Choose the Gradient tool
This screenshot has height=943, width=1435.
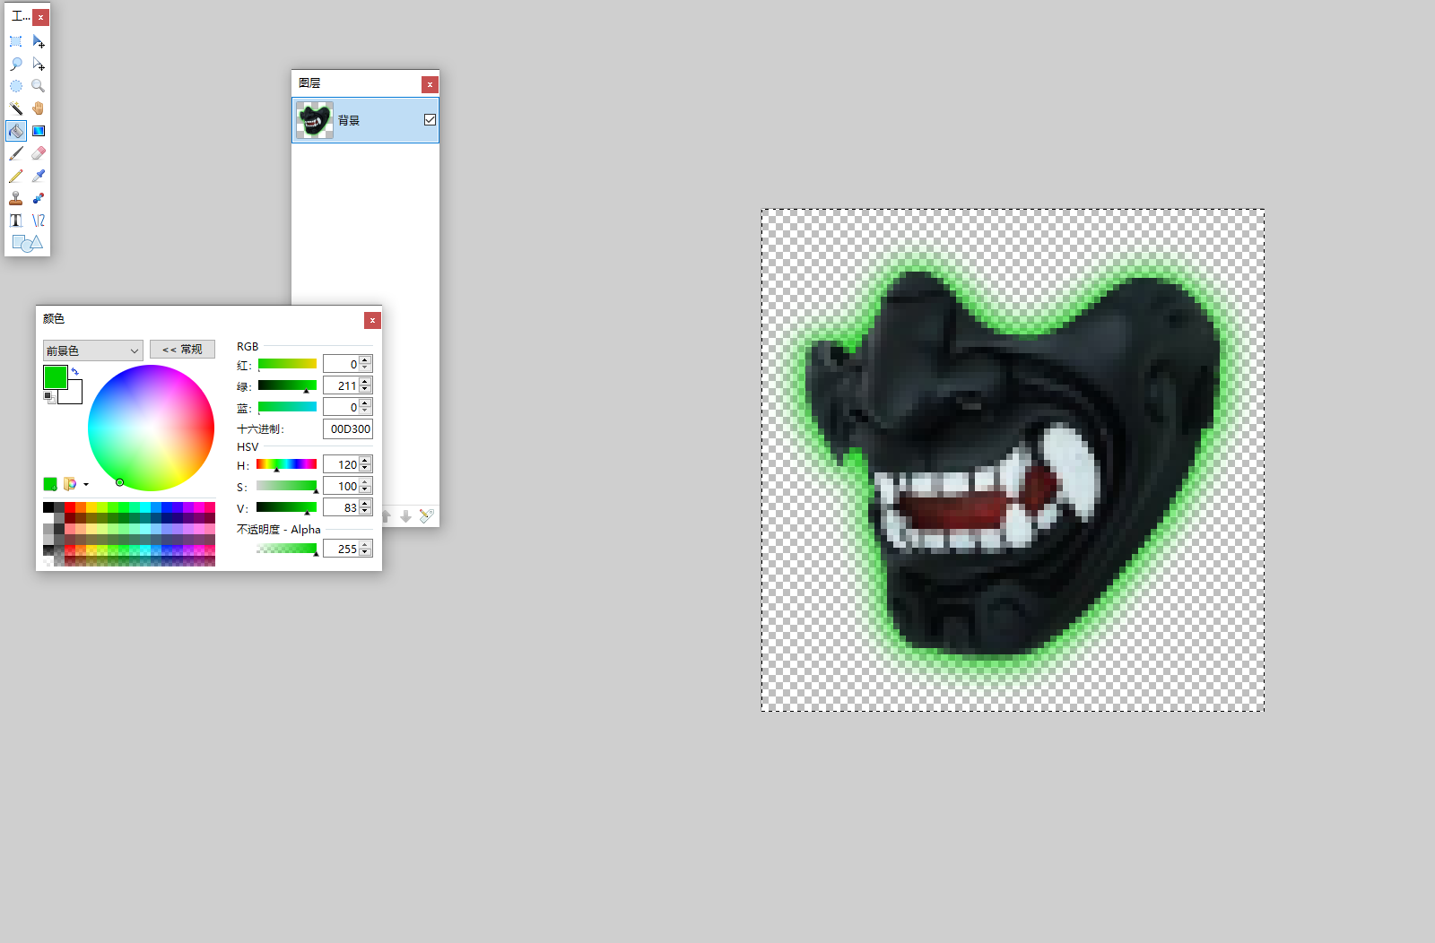(39, 131)
